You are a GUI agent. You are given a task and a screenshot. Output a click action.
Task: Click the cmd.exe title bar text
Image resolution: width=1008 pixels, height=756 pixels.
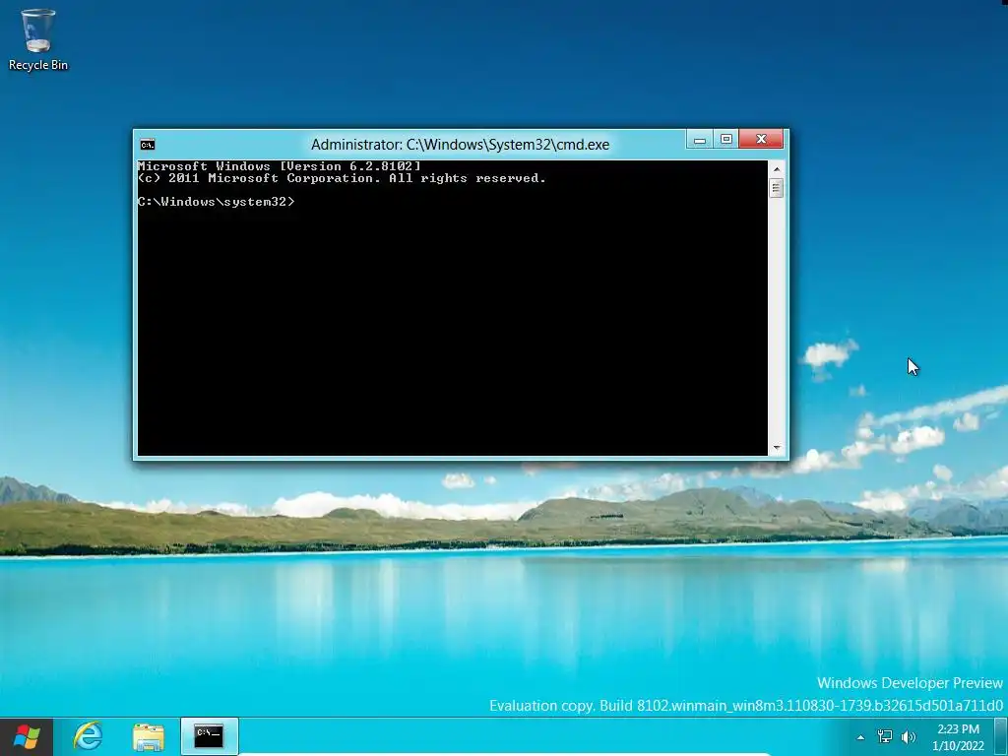[x=461, y=145]
